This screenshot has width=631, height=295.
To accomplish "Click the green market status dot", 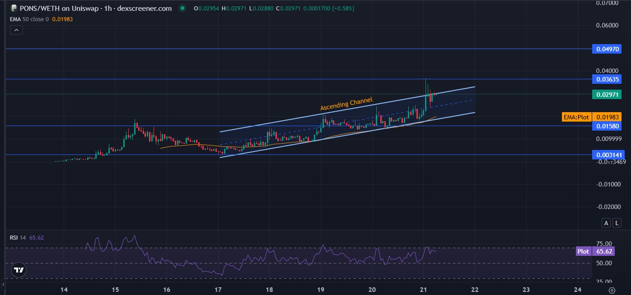I will [182, 8].
